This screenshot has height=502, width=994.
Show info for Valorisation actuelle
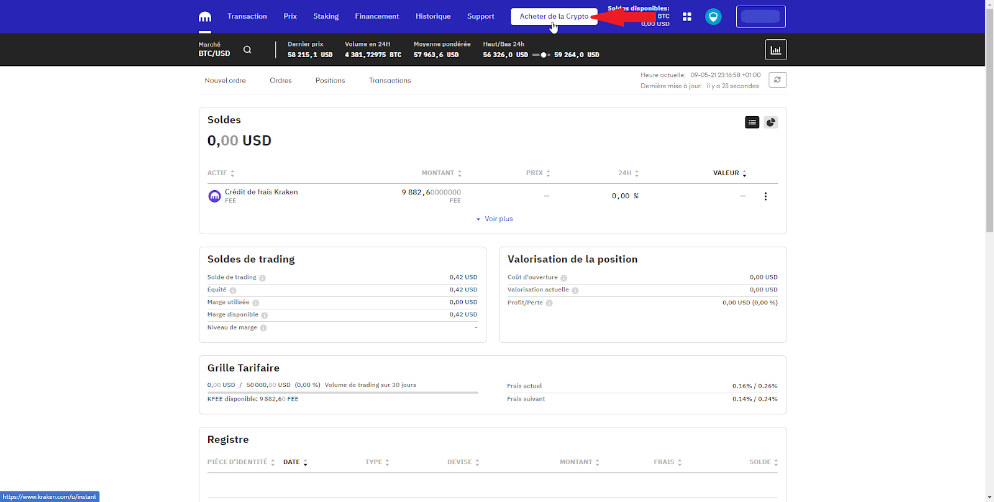[x=575, y=290]
